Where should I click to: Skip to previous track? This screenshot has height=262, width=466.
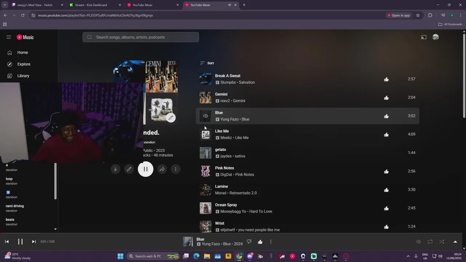point(7,242)
